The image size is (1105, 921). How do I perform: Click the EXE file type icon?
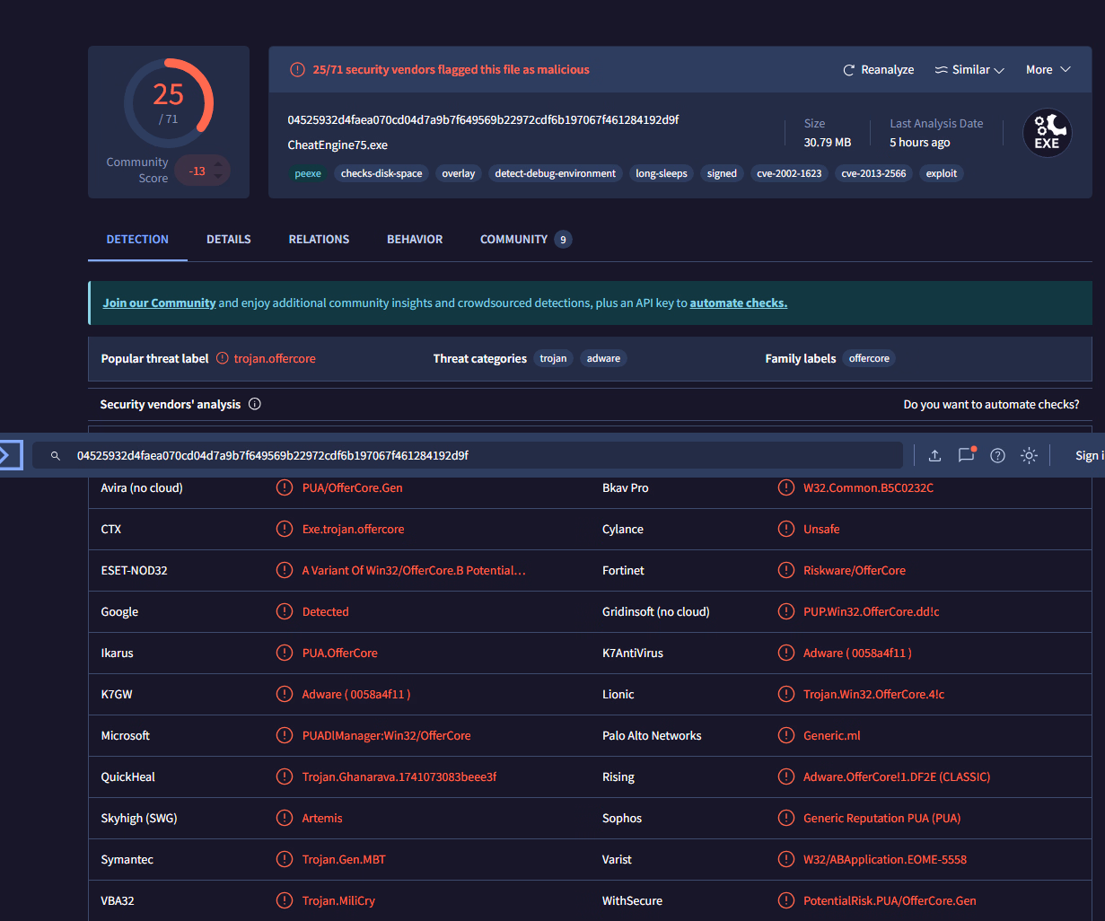1047,133
